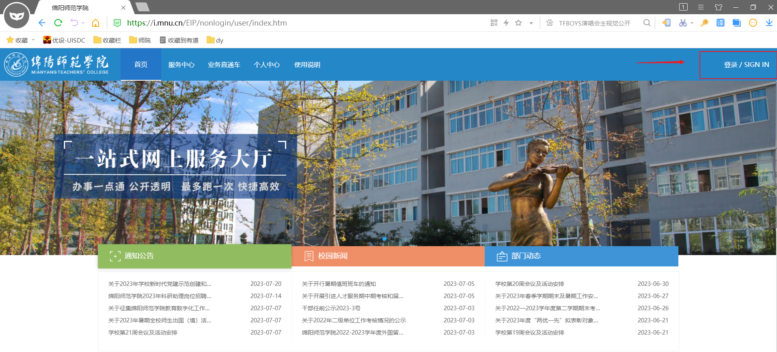Expand the undo-close-tab dropdown arrow
The height and width of the screenshot is (352, 777).
[x=83, y=23]
